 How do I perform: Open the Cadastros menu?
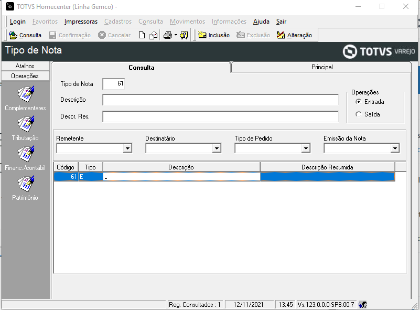(x=118, y=22)
